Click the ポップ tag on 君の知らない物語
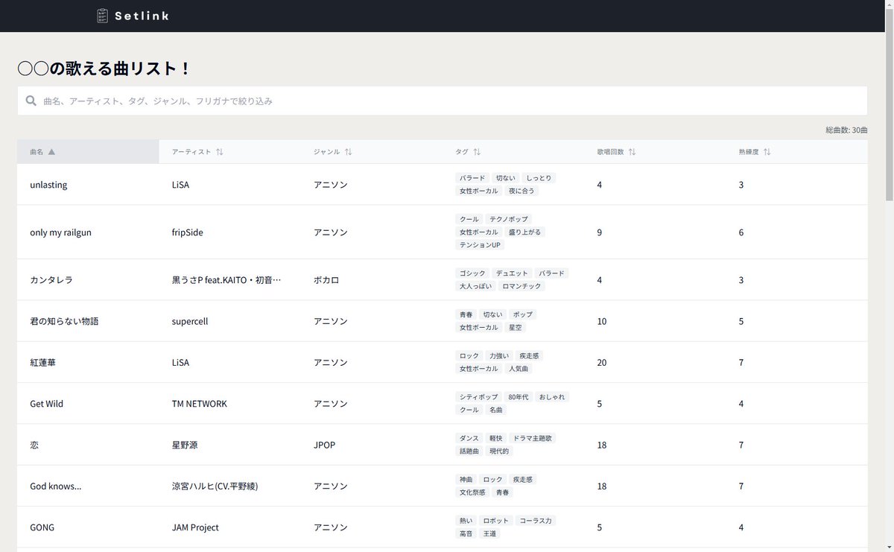894x552 pixels. pyautogui.click(x=523, y=314)
